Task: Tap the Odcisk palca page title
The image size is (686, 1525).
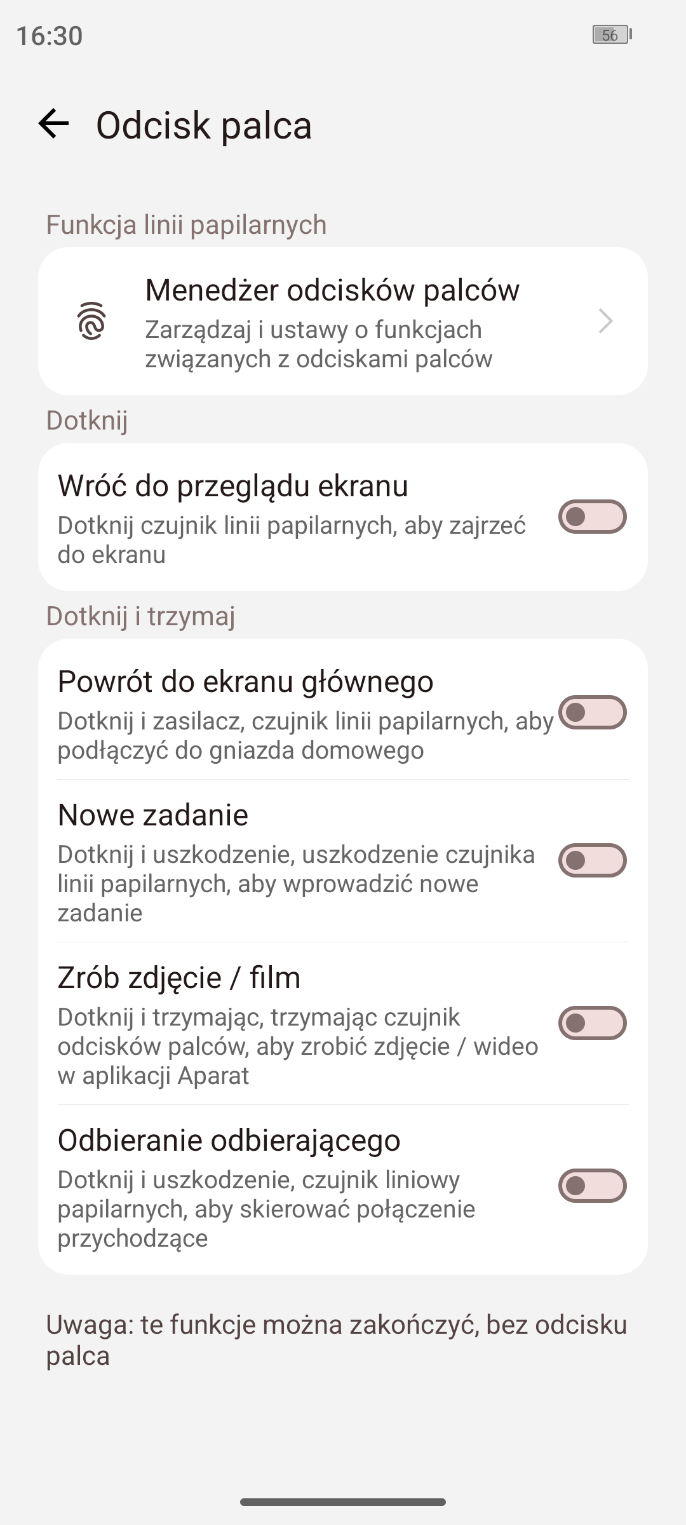Action: point(204,125)
